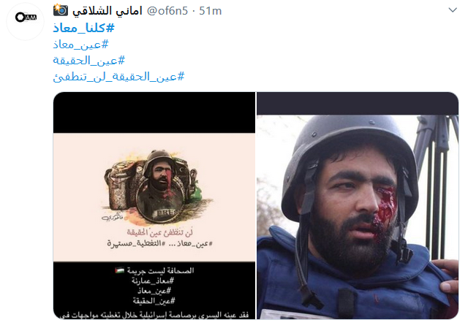Click the @of6n5 handle

(x=167, y=11)
